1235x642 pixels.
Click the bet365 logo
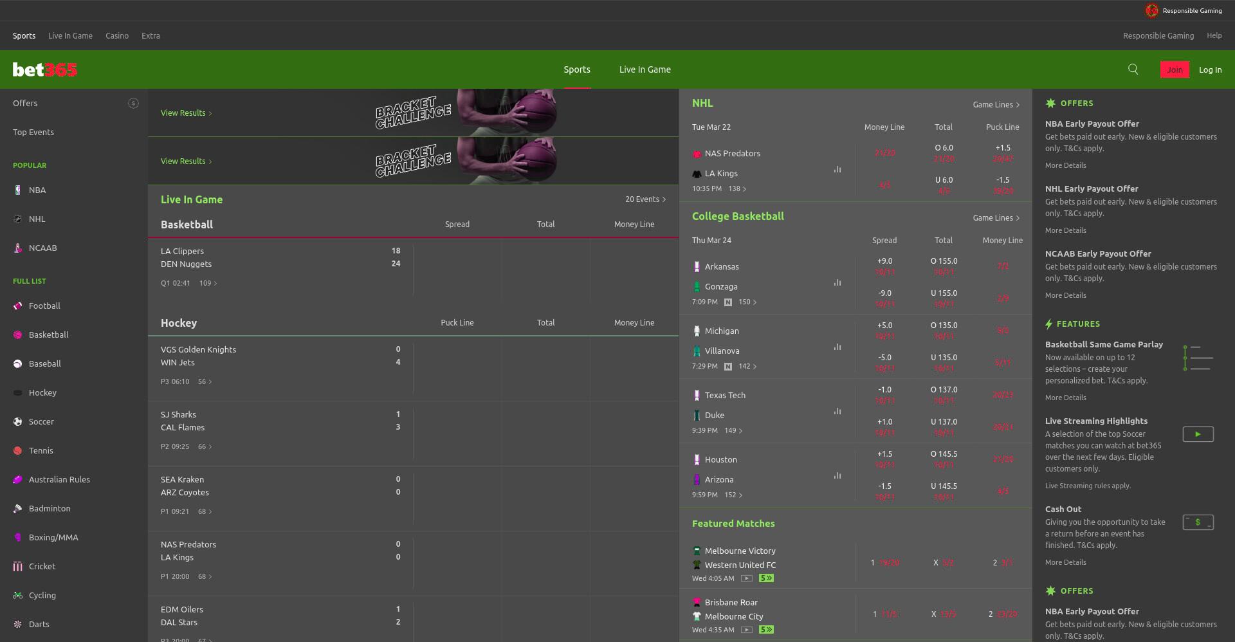tap(44, 69)
